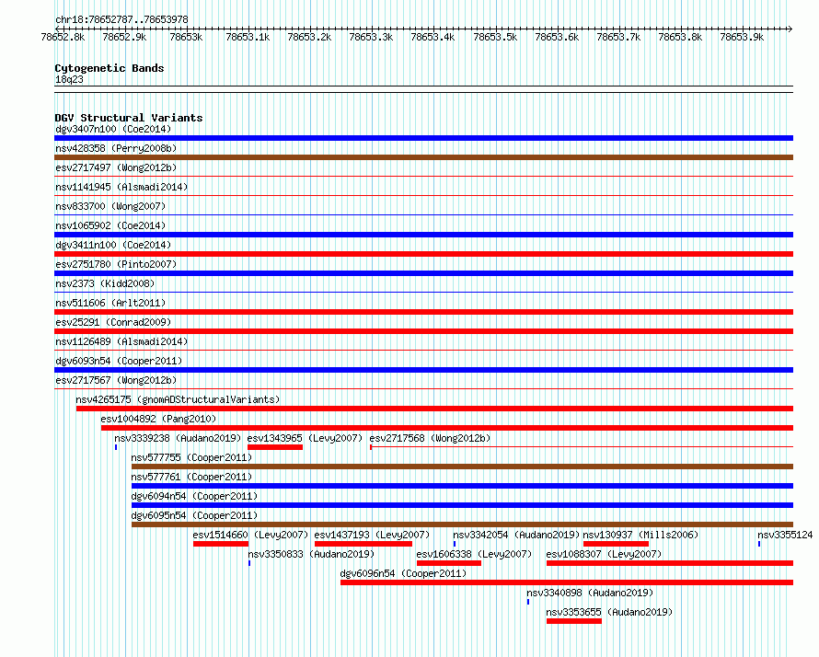819x657 pixels.
Task: Open nsv3353655 (Audano2019) variant label
Action: (609, 612)
